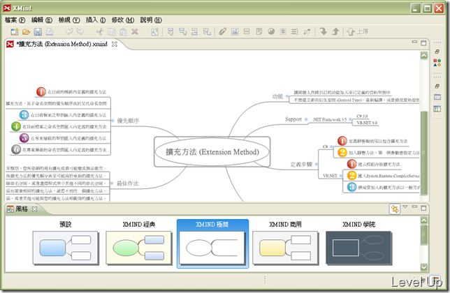Image resolution: width=450 pixels, height=293 pixels.
Task: Add a summary via toolbar icon
Action: (x=295, y=31)
